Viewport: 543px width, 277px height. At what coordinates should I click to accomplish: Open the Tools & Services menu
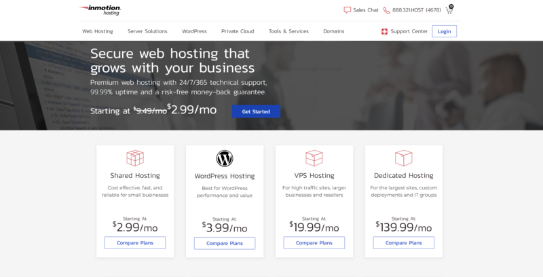pyautogui.click(x=288, y=31)
